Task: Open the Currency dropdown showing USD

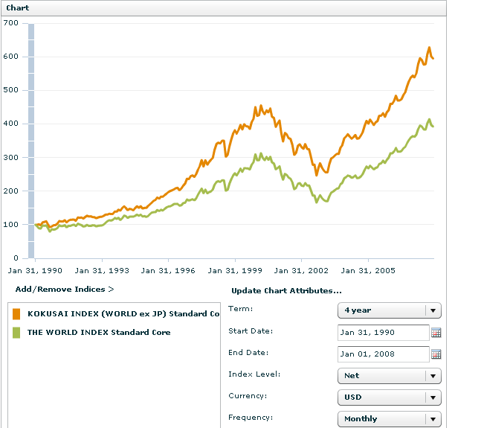Action: [x=390, y=397]
